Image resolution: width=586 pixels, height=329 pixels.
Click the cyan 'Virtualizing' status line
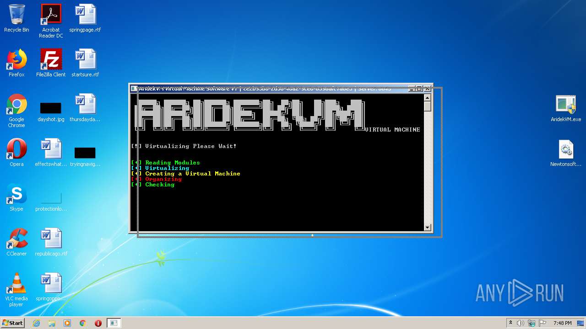click(160, 168)
